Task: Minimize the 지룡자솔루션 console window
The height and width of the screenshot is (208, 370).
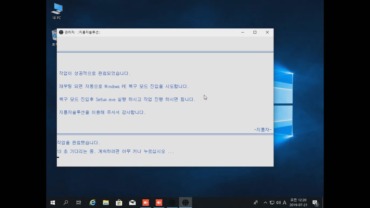Action: click(x=243, y=32)
